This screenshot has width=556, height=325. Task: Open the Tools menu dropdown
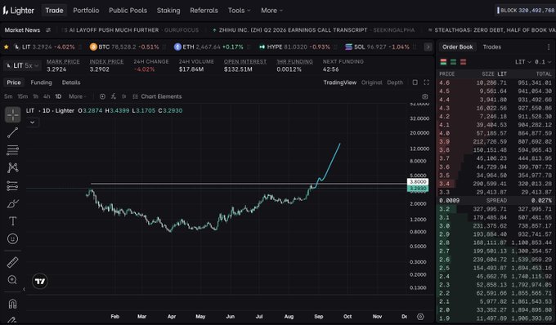point(239,11)
